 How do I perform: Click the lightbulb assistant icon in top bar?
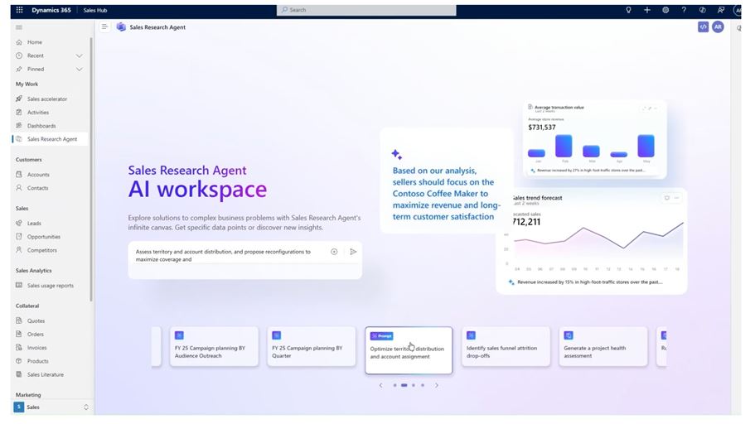pos(628,10)
